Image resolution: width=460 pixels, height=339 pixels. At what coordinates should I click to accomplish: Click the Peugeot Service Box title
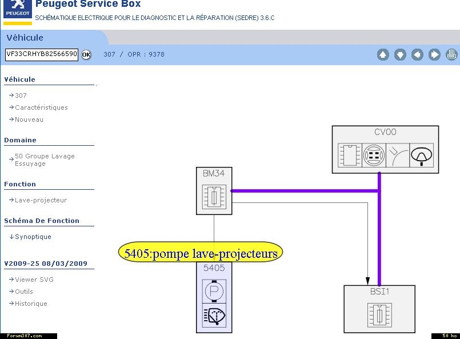[x=88, y=4]
